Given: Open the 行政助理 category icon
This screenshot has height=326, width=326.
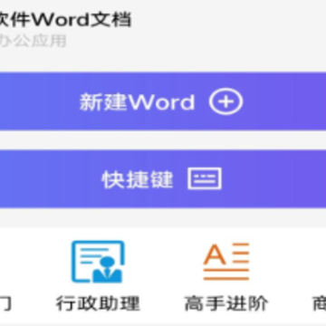Looking at the screenshot, I should click(98, 262).
